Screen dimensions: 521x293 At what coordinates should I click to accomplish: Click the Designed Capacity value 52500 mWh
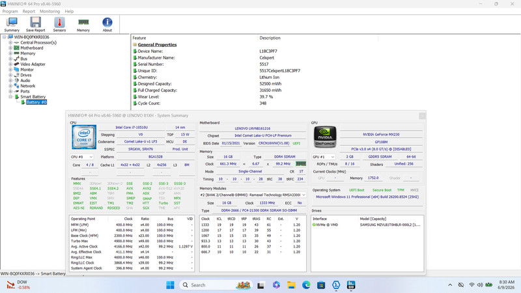point(270,84)
